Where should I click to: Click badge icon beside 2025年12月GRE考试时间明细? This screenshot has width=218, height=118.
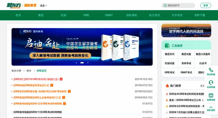click(x=65, y=103)
